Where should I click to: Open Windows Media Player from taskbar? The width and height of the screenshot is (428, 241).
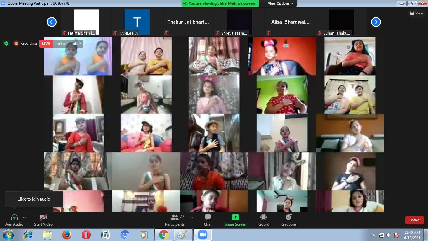[144, 235]
